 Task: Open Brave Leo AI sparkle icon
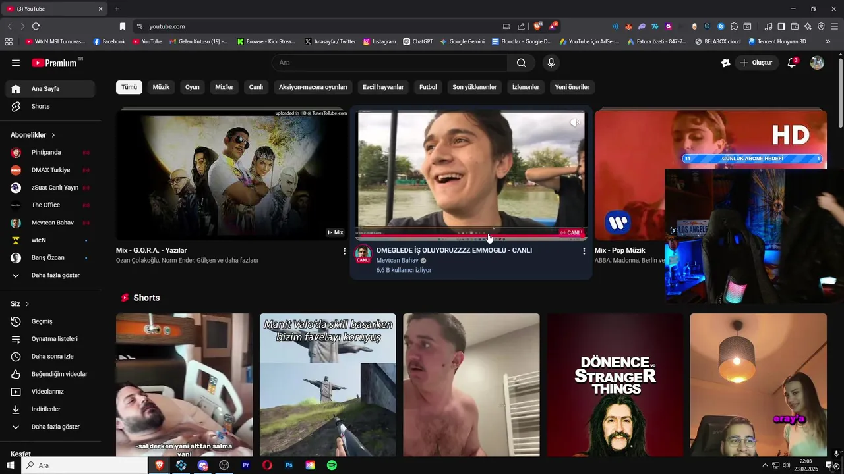(808, 26)
